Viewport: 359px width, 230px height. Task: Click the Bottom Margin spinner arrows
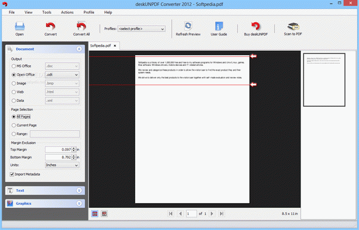tap(74, 157)
